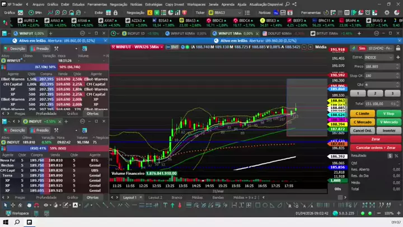
Task: Switch to the Layout 2 tab
Action: [x=155, y=197]
